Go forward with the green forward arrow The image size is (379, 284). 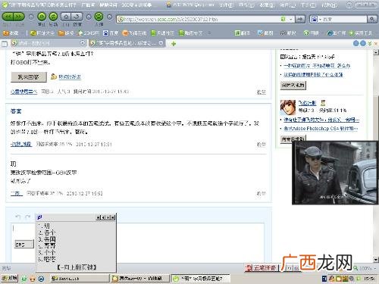tap(19, 17)
